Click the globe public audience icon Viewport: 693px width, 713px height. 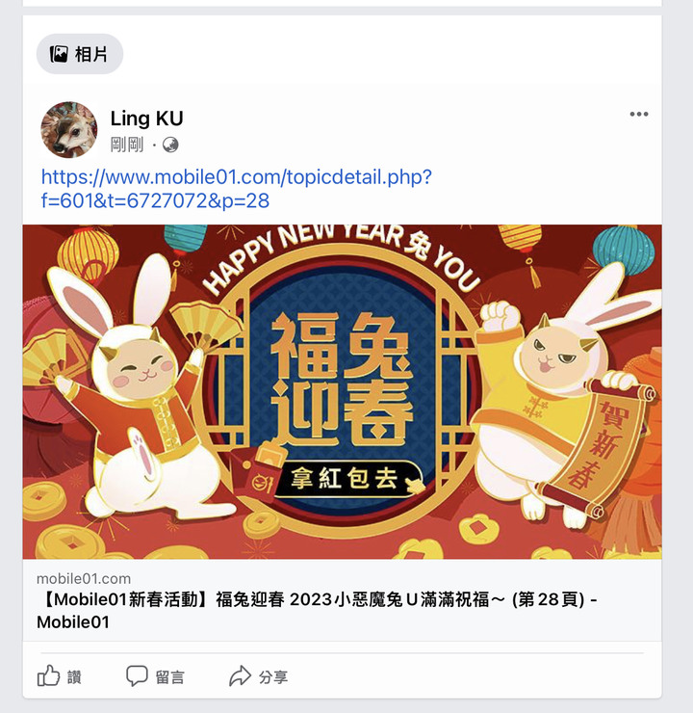click(x=170, y=145)
